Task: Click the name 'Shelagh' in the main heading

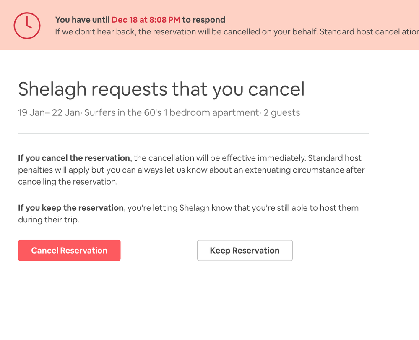Action: tap(52, 89)
